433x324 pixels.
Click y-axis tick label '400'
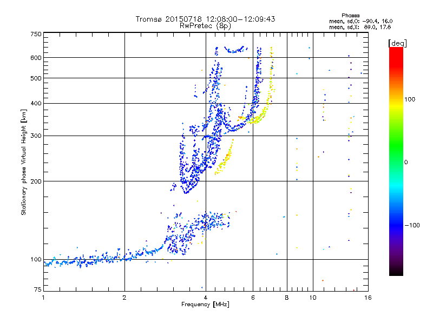[36, 103]
